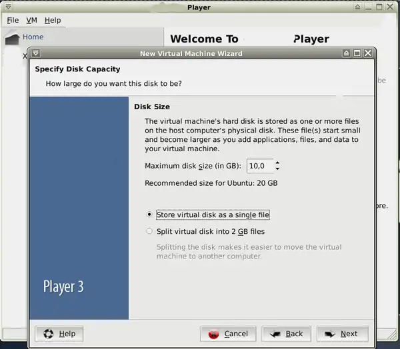Cancel the virtual machine wizard
This screenshot has height=349, width=400.
(229, 334)
